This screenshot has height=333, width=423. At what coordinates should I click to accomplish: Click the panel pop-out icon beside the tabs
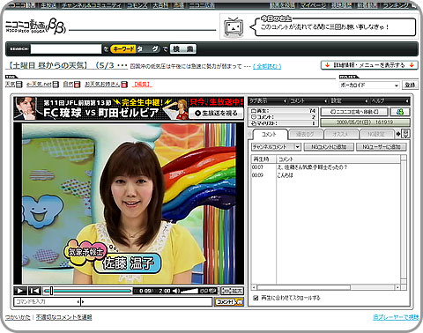pos(406,134)
